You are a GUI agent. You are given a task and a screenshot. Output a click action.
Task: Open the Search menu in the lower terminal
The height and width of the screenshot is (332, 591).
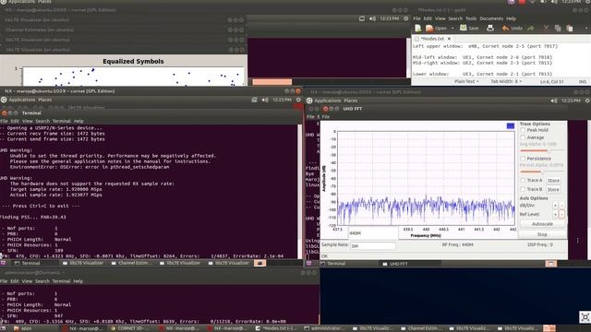(42, 281)
